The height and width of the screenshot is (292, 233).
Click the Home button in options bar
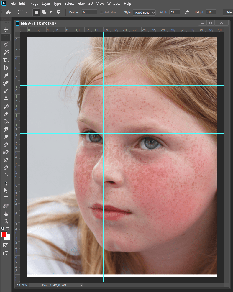(8, 12)
